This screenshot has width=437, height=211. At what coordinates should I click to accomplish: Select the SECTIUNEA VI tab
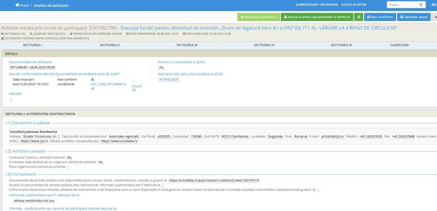[x=341, y=45]
